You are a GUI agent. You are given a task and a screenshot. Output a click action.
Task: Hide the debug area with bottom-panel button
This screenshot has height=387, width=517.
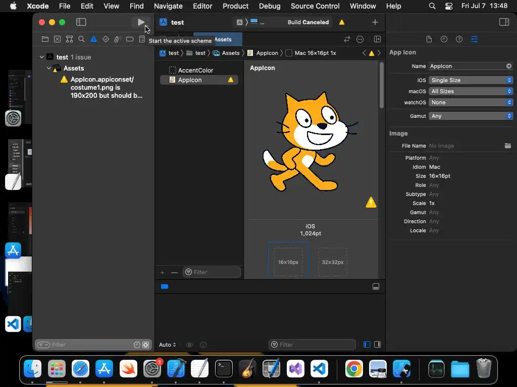(376, 287)
